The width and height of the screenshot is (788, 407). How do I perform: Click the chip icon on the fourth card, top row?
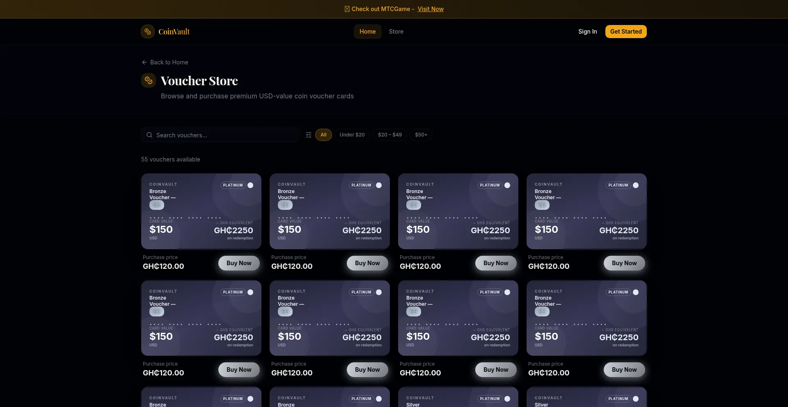tap(542, 205)
